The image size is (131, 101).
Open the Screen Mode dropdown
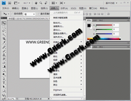click(62, 3)
